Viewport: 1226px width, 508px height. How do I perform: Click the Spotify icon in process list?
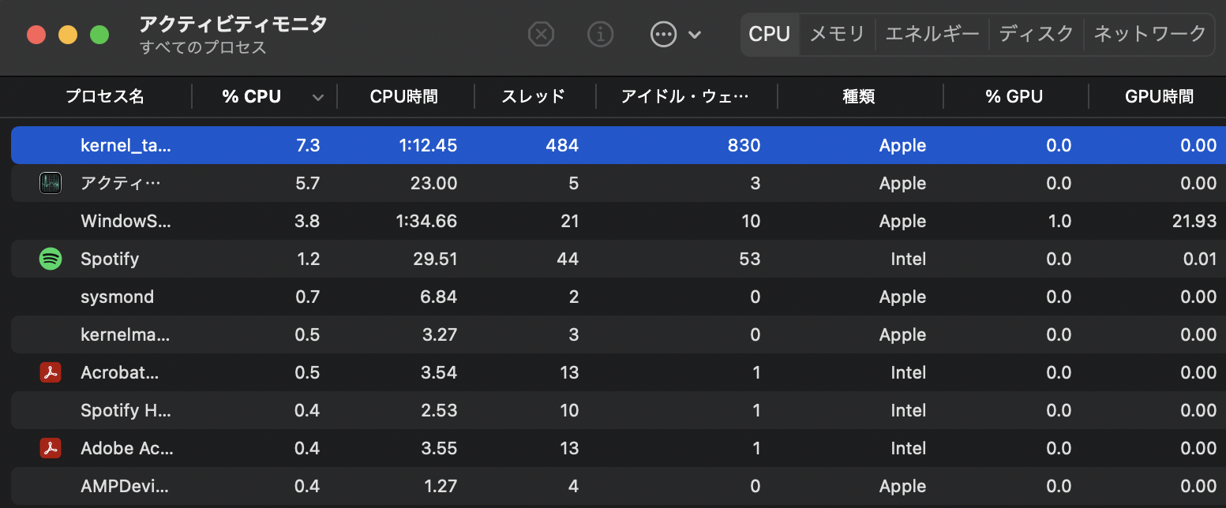tap(51, 259)
